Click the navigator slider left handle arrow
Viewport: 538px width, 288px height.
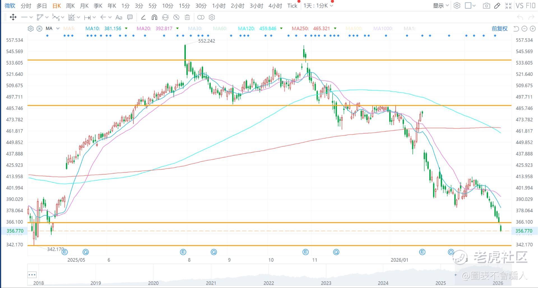pyautogui.click(x=456, y=275)
